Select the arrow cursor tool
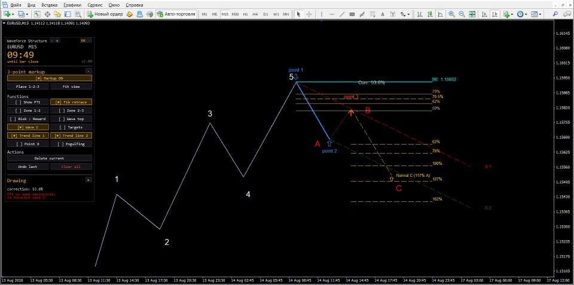Viewport: 574px width, 285px height. tap(299, 14)
